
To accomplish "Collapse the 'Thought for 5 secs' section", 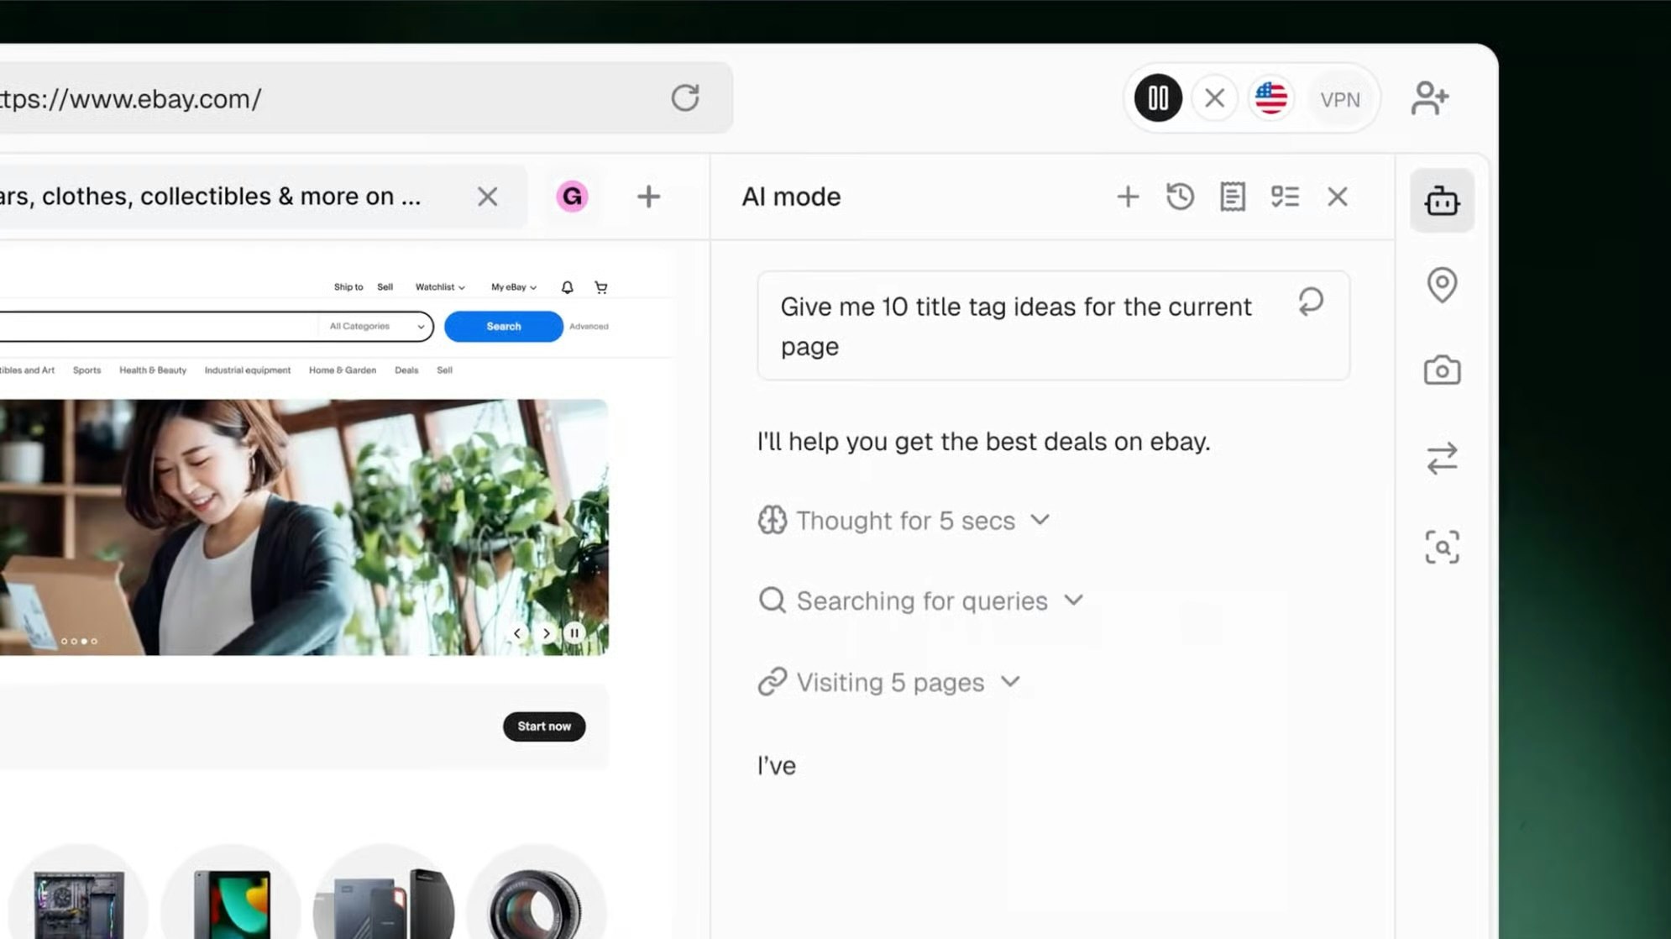I will (x=1040, y=520).
